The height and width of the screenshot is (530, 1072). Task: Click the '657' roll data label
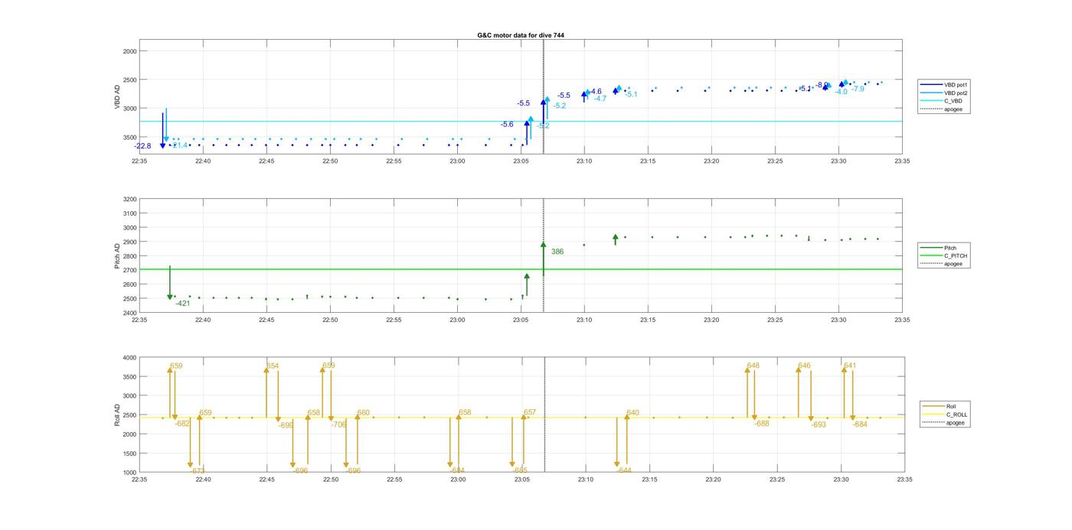530,412
